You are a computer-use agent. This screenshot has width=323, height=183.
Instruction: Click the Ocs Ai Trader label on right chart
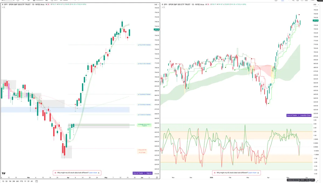coord(292,115)
